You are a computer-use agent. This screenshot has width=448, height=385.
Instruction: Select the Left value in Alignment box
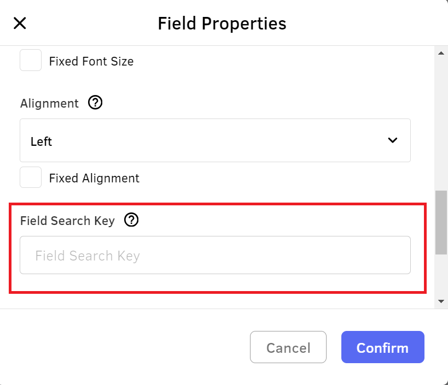pyautogui.click(x=42, y=141)
